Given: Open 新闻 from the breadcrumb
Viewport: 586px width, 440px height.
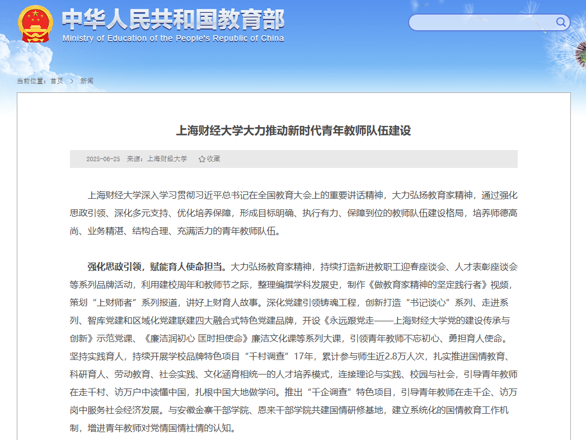Looking at the screenshot, I should [87, 81].
